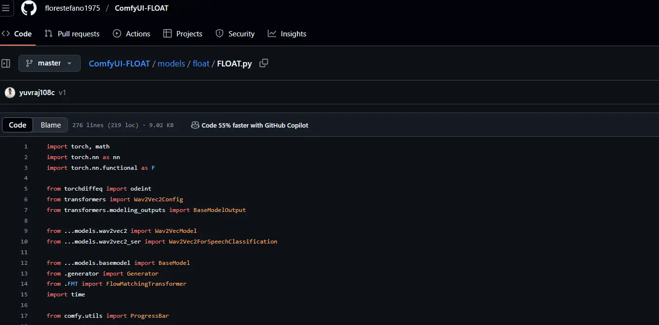This screenshot has height=325, width=659.
Task: Click 'BaseModel' import on line 12
Action: point(174,263)
